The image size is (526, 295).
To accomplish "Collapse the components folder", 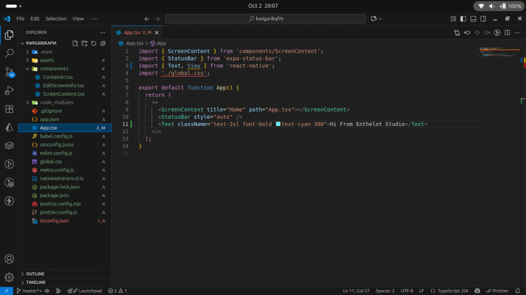I will point(28,69).
